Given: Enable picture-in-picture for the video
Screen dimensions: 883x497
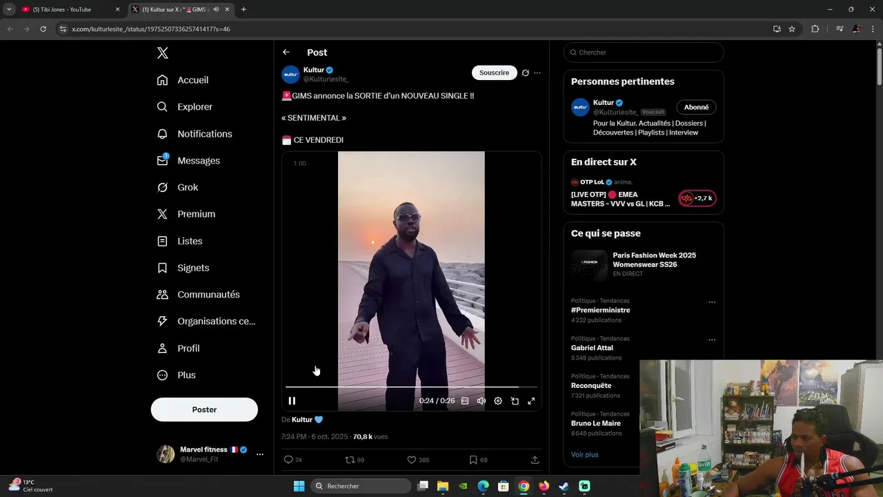Looking at the screenshot, I should (515, 400).
